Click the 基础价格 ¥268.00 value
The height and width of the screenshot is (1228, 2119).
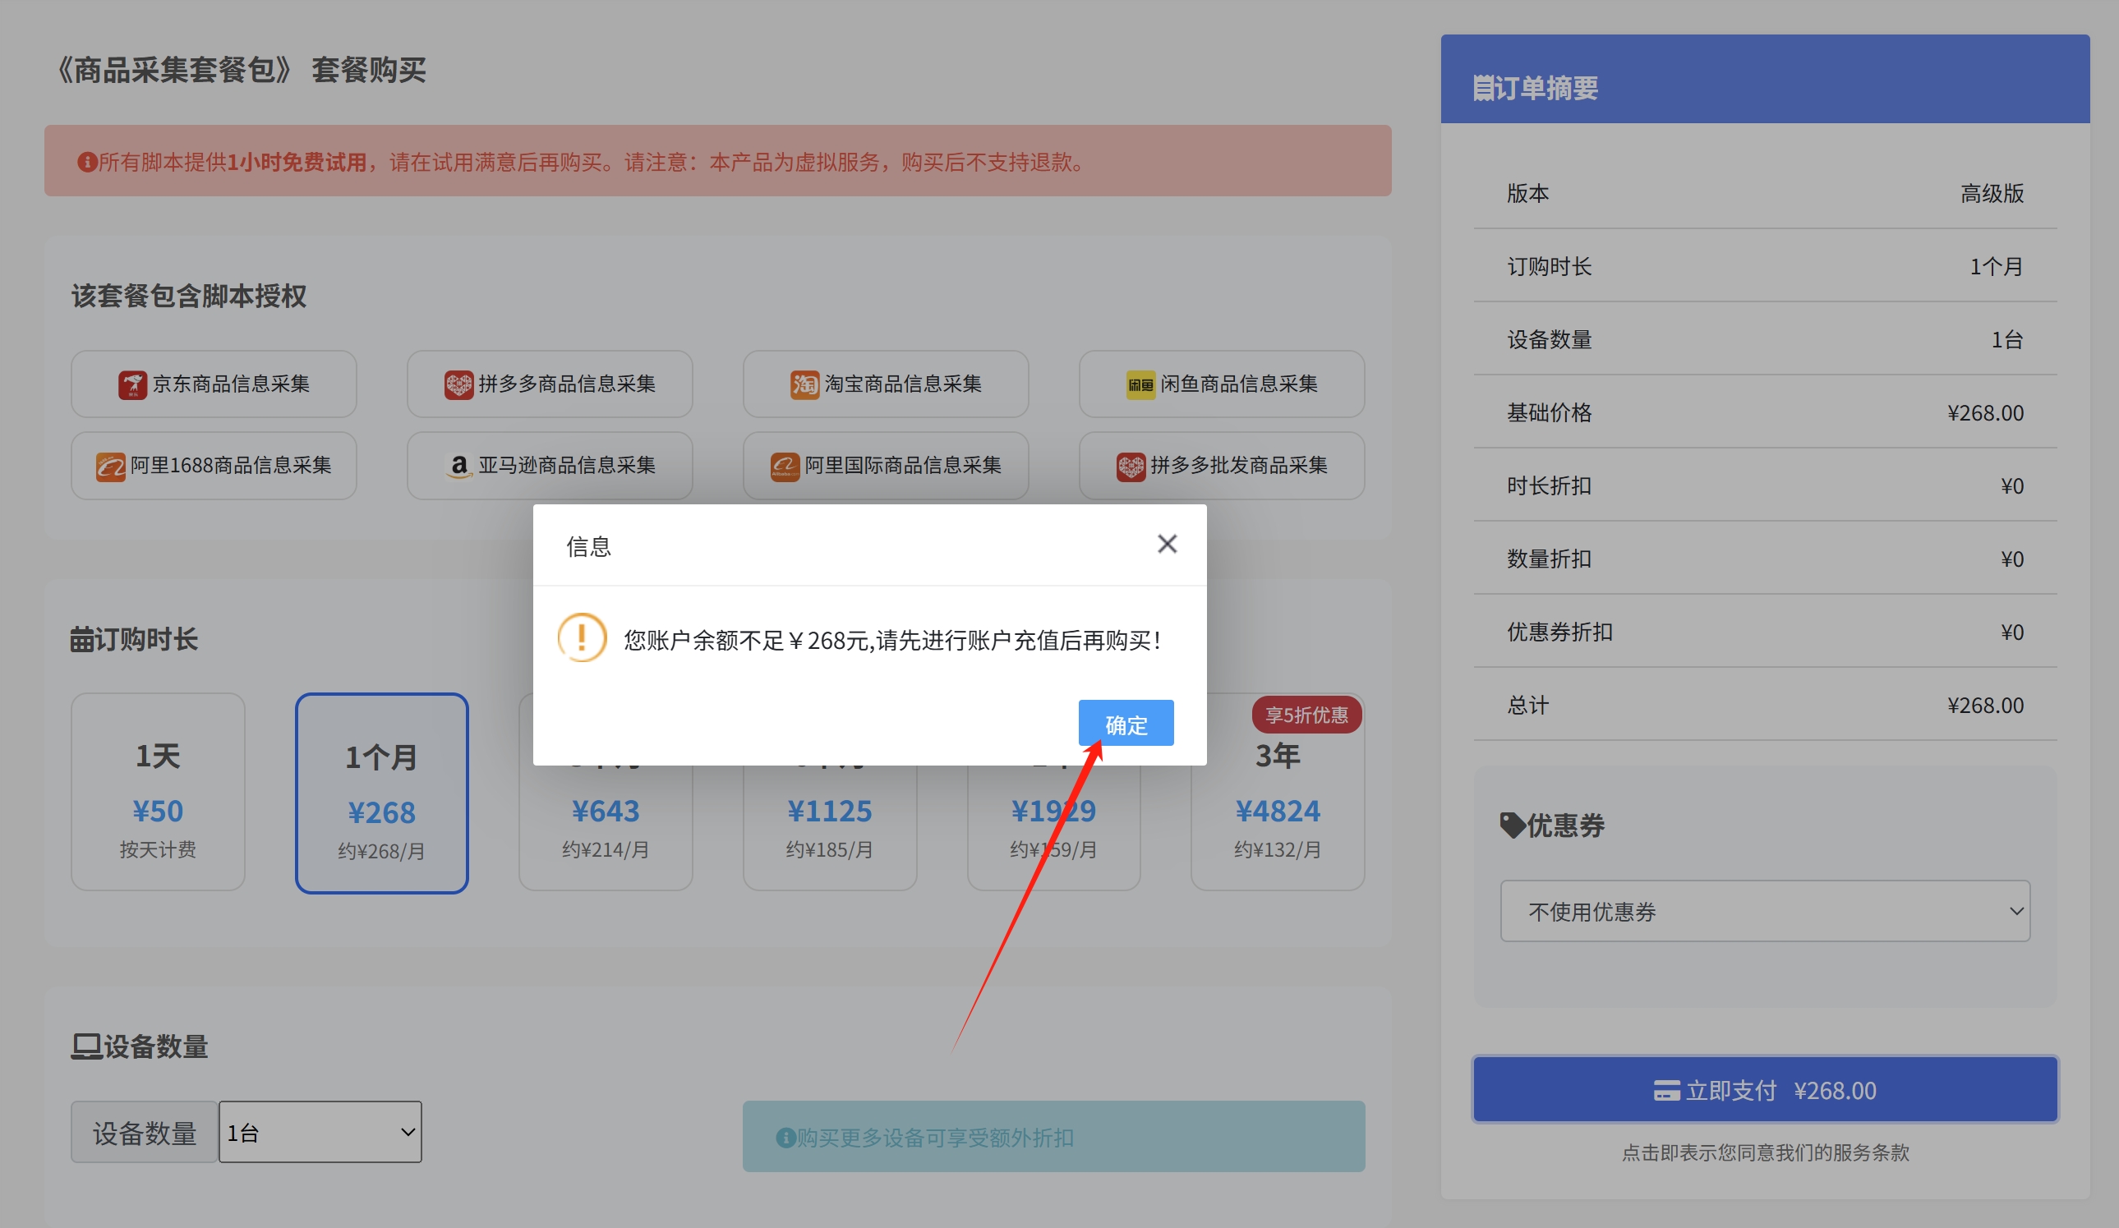tap(1985, 412)
